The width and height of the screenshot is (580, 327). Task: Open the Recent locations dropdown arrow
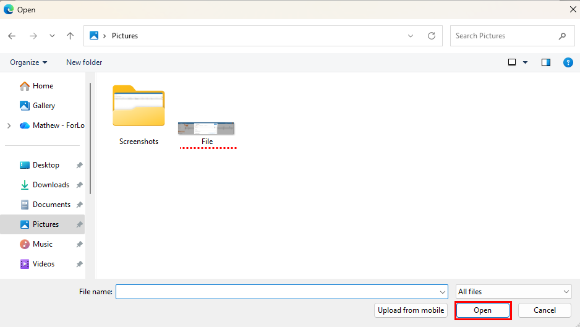(x=52, y=36)
